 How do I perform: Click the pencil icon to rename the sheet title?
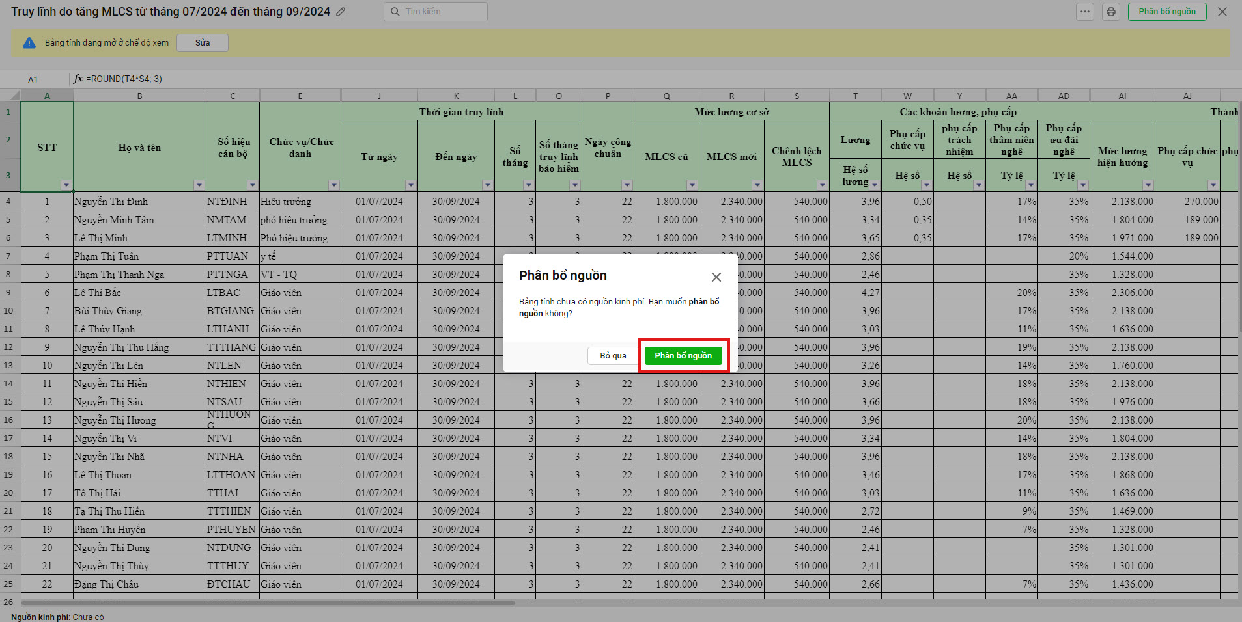point(341,12)
